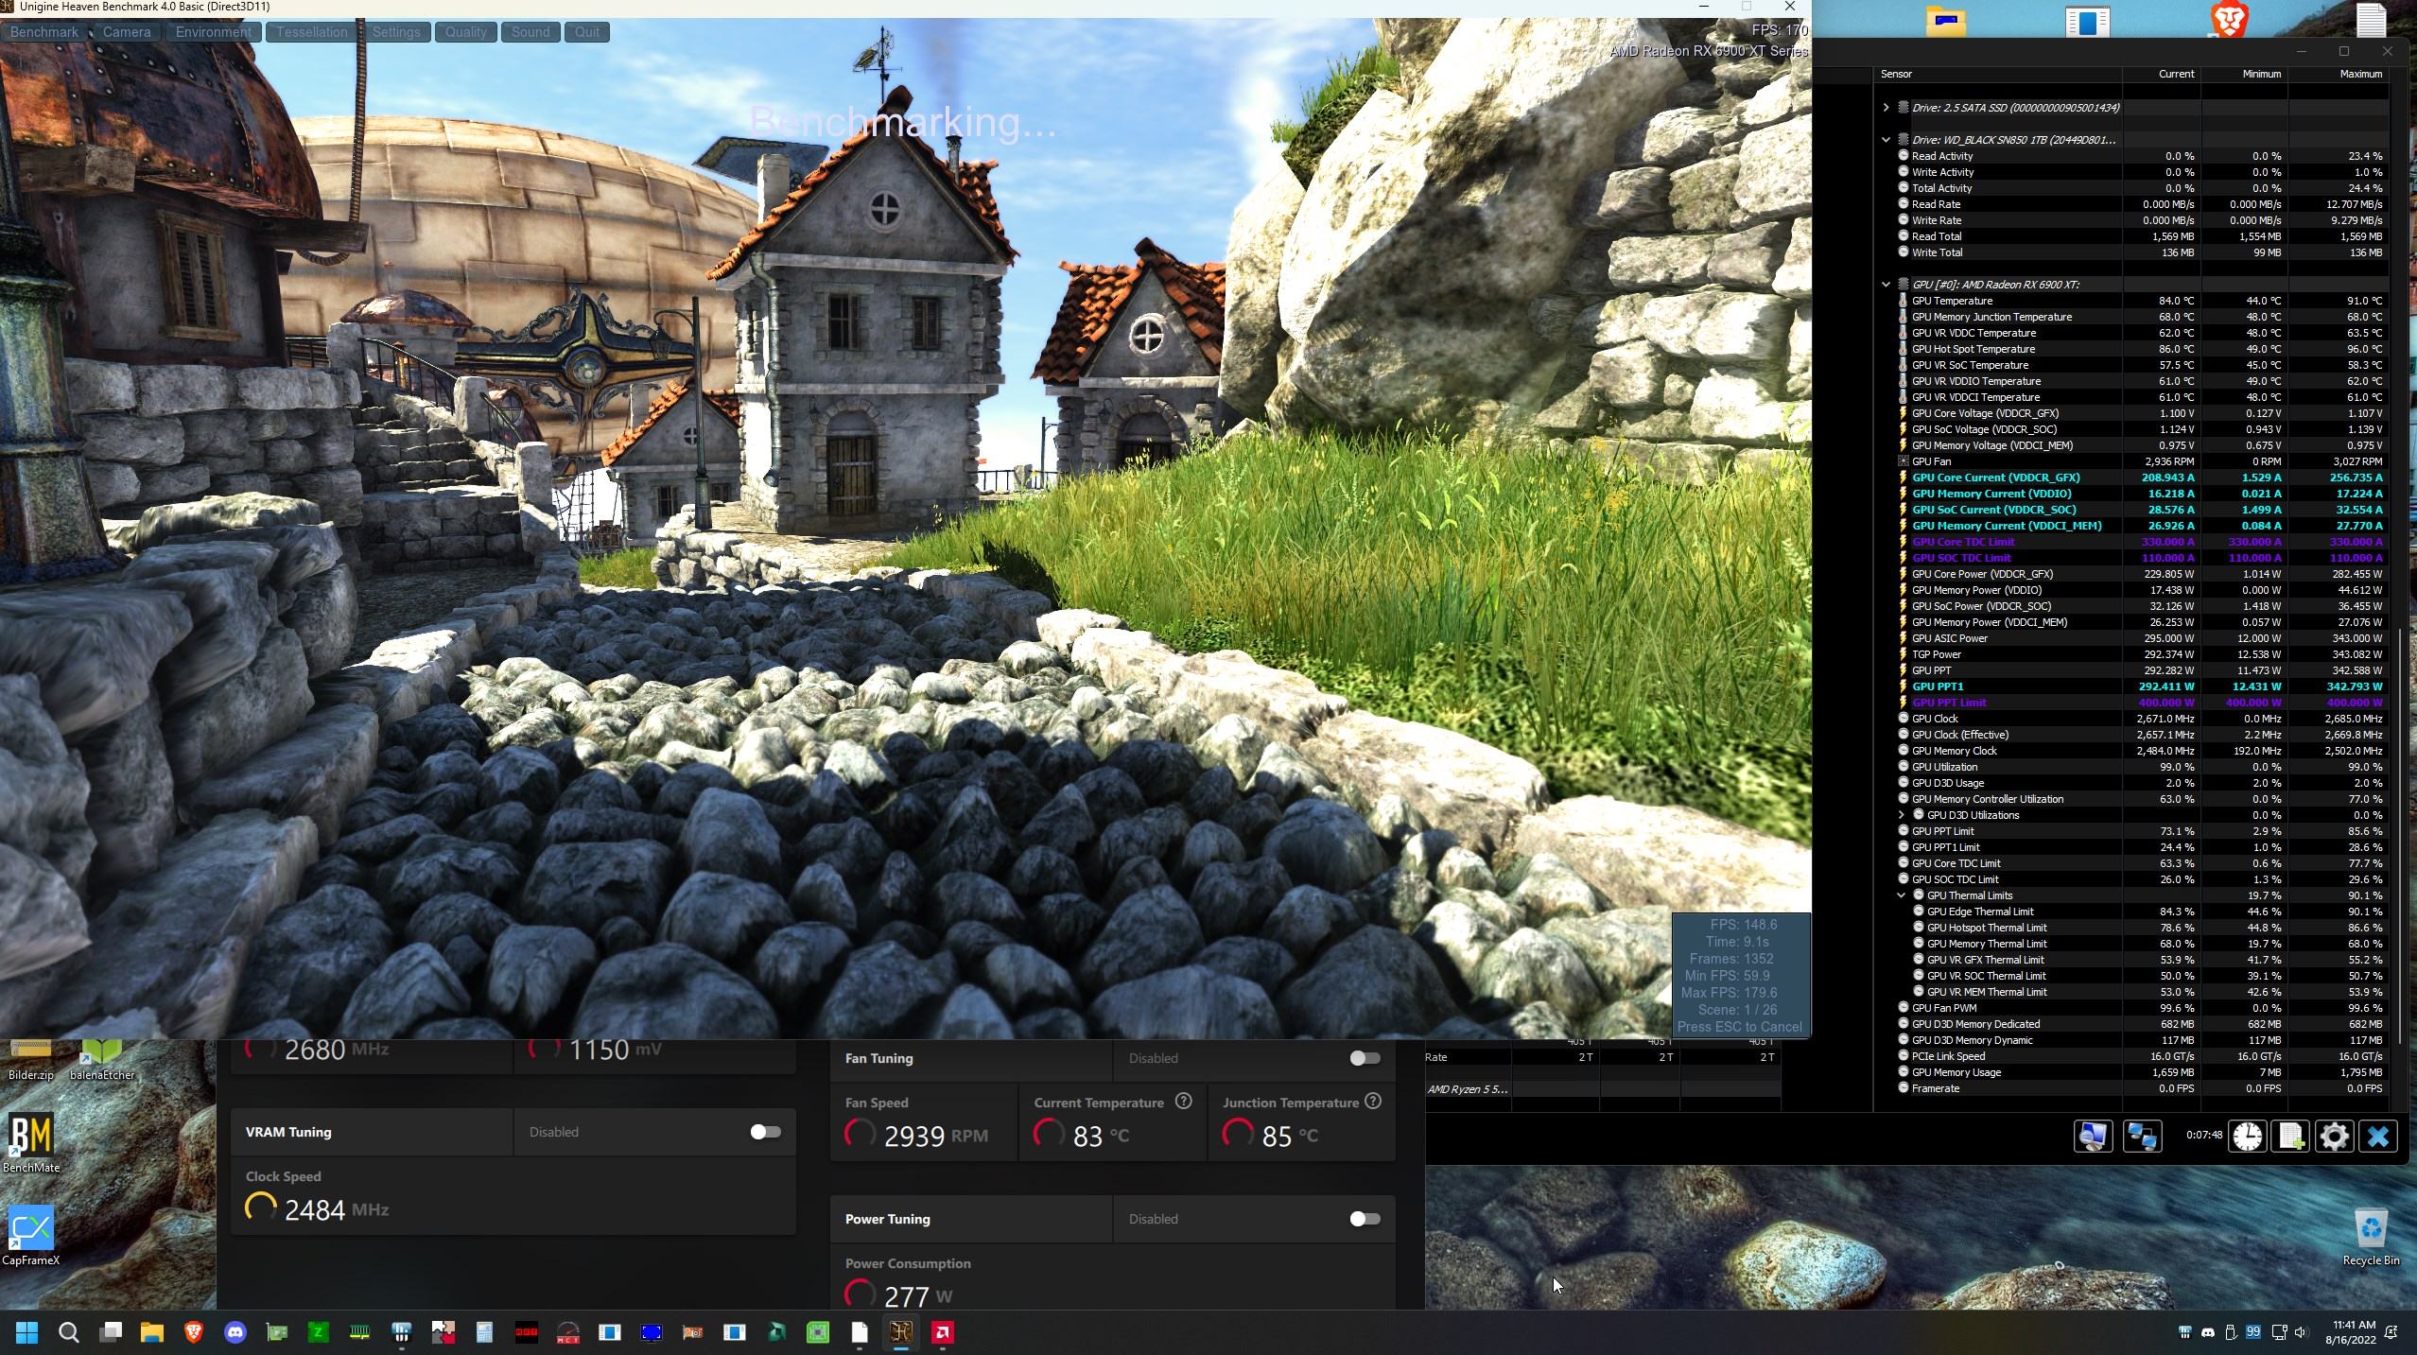The image size is (2417, 1355).
Task: Enable the Fan Tuning switch
Action: click(x=1364, y=1058)
